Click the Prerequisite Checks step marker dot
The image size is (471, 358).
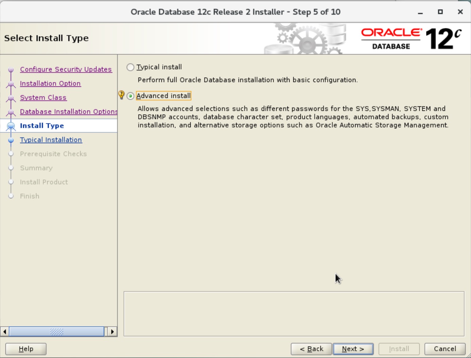pos(11,154)
